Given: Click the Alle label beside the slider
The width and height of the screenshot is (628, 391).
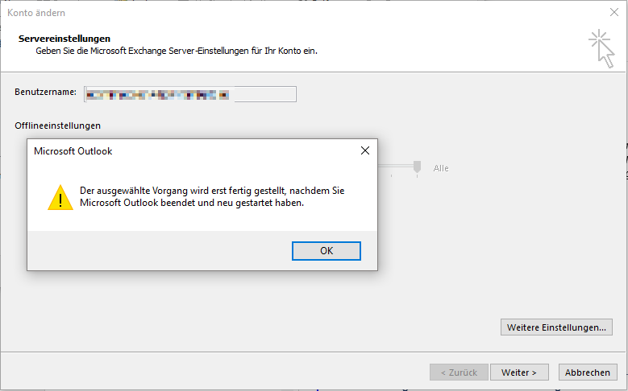Looking at the screenshot, I should 441,168.
